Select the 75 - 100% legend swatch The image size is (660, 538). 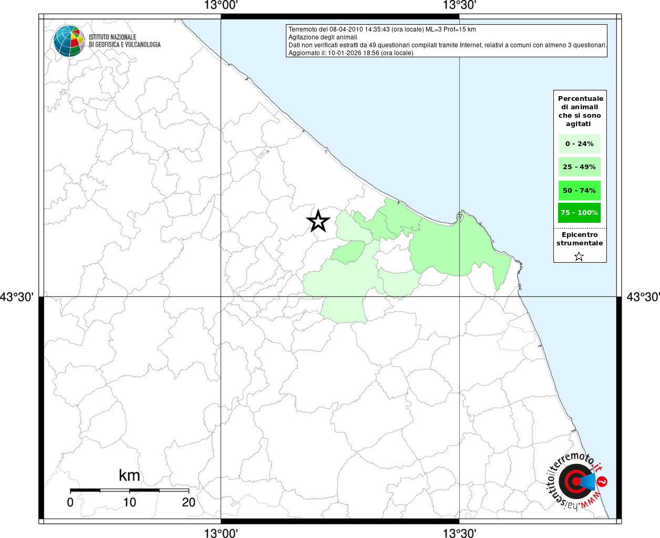coord(580,213)
